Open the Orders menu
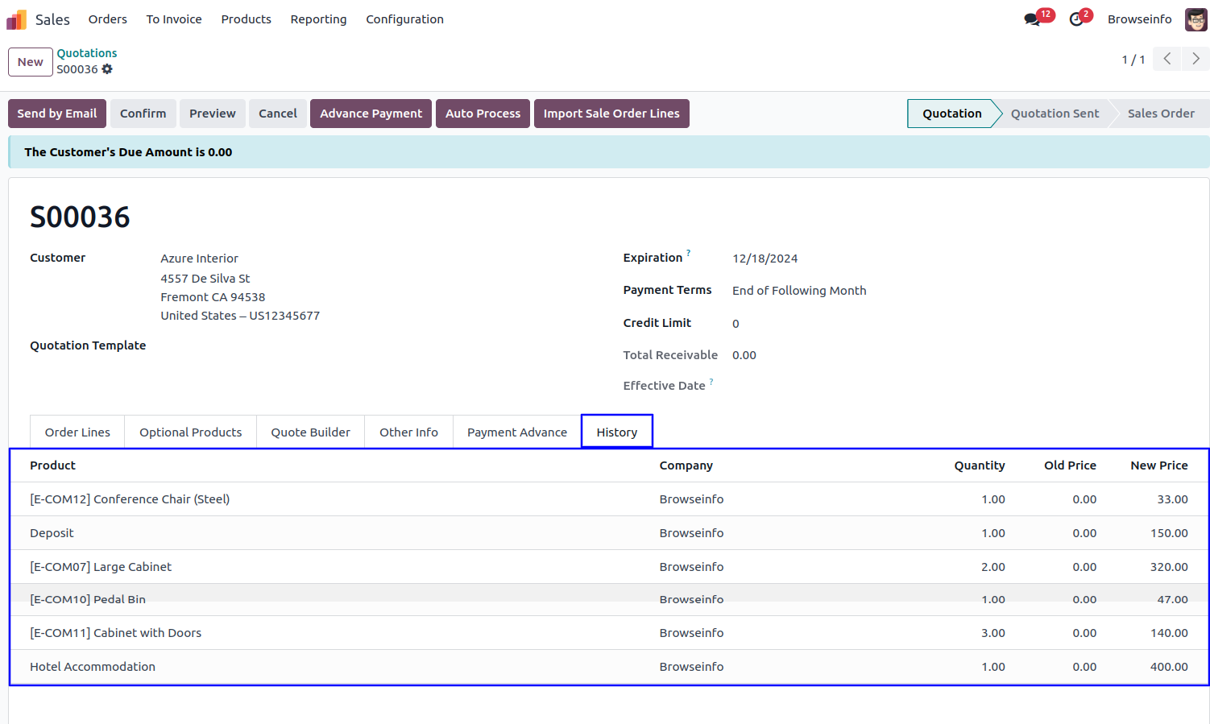1210x724 pixels. pyautogui.click(x=108, y=19)
